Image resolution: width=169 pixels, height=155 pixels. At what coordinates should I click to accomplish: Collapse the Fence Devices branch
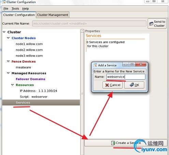click(x=8, y=62)
